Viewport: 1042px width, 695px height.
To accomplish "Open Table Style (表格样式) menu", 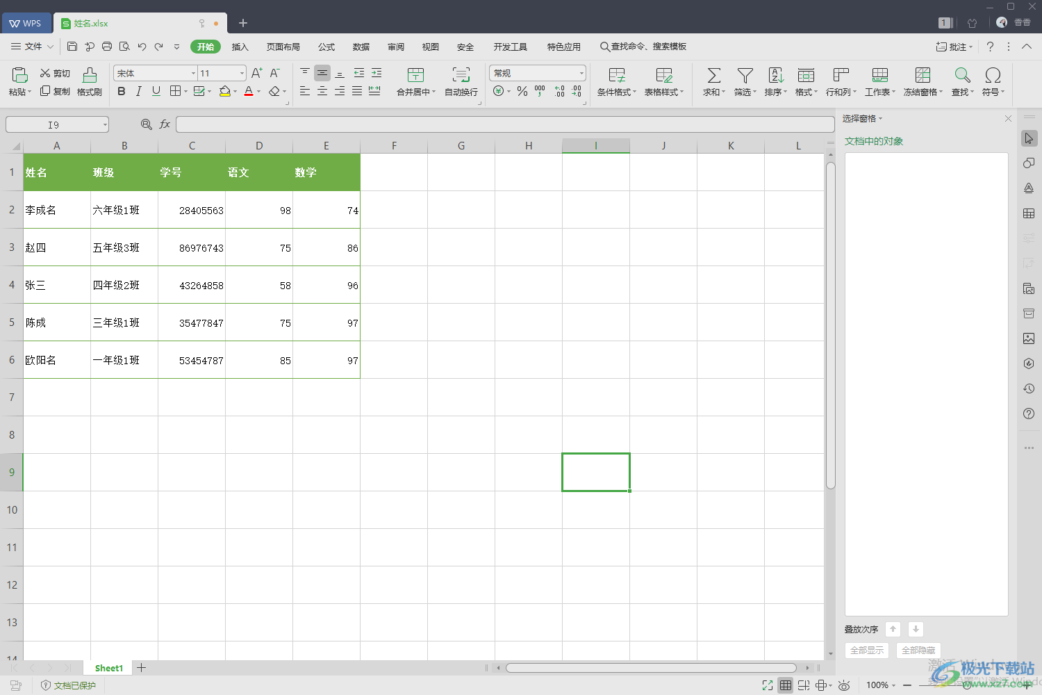I will tap(664, 82).
